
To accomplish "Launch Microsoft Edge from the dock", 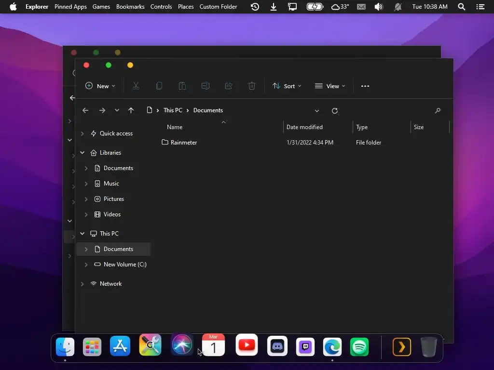I will (x=332, y=347).
